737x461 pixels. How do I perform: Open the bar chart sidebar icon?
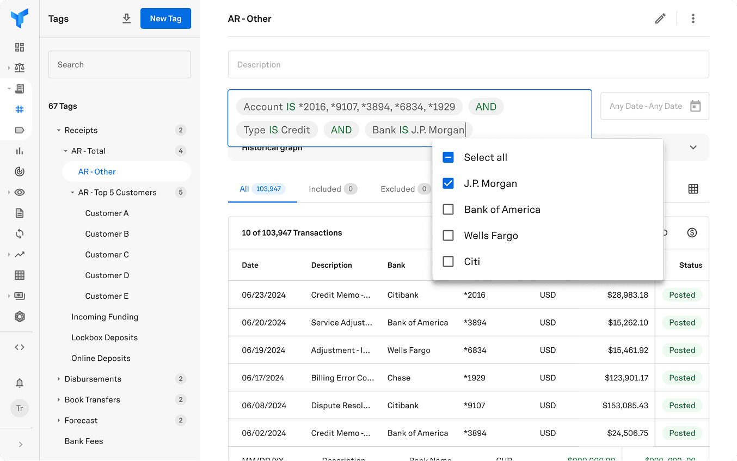point(20,151)
